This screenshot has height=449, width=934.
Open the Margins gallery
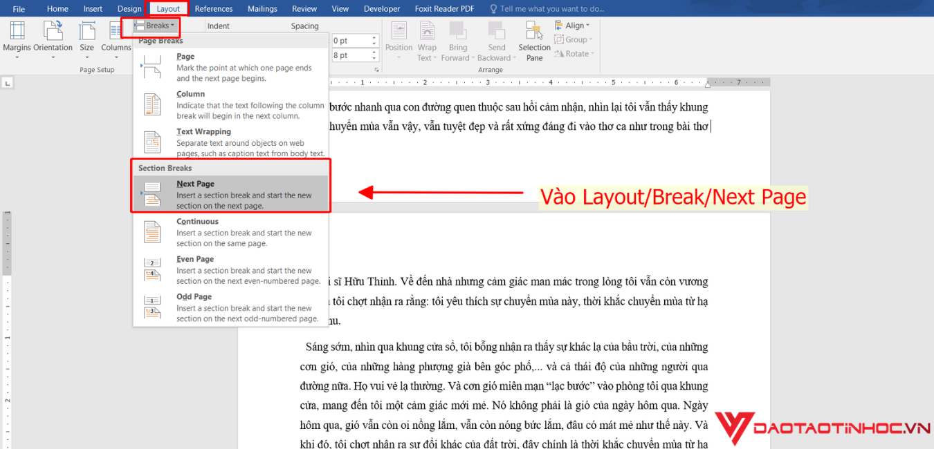[x=17, y=40]
